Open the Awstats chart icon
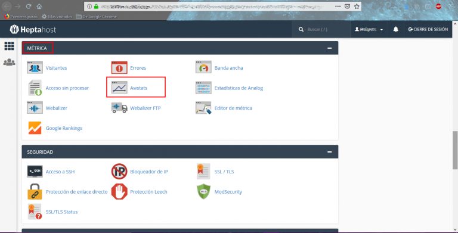This screenshot has width=458, height=233. click(x=119, y=88)
